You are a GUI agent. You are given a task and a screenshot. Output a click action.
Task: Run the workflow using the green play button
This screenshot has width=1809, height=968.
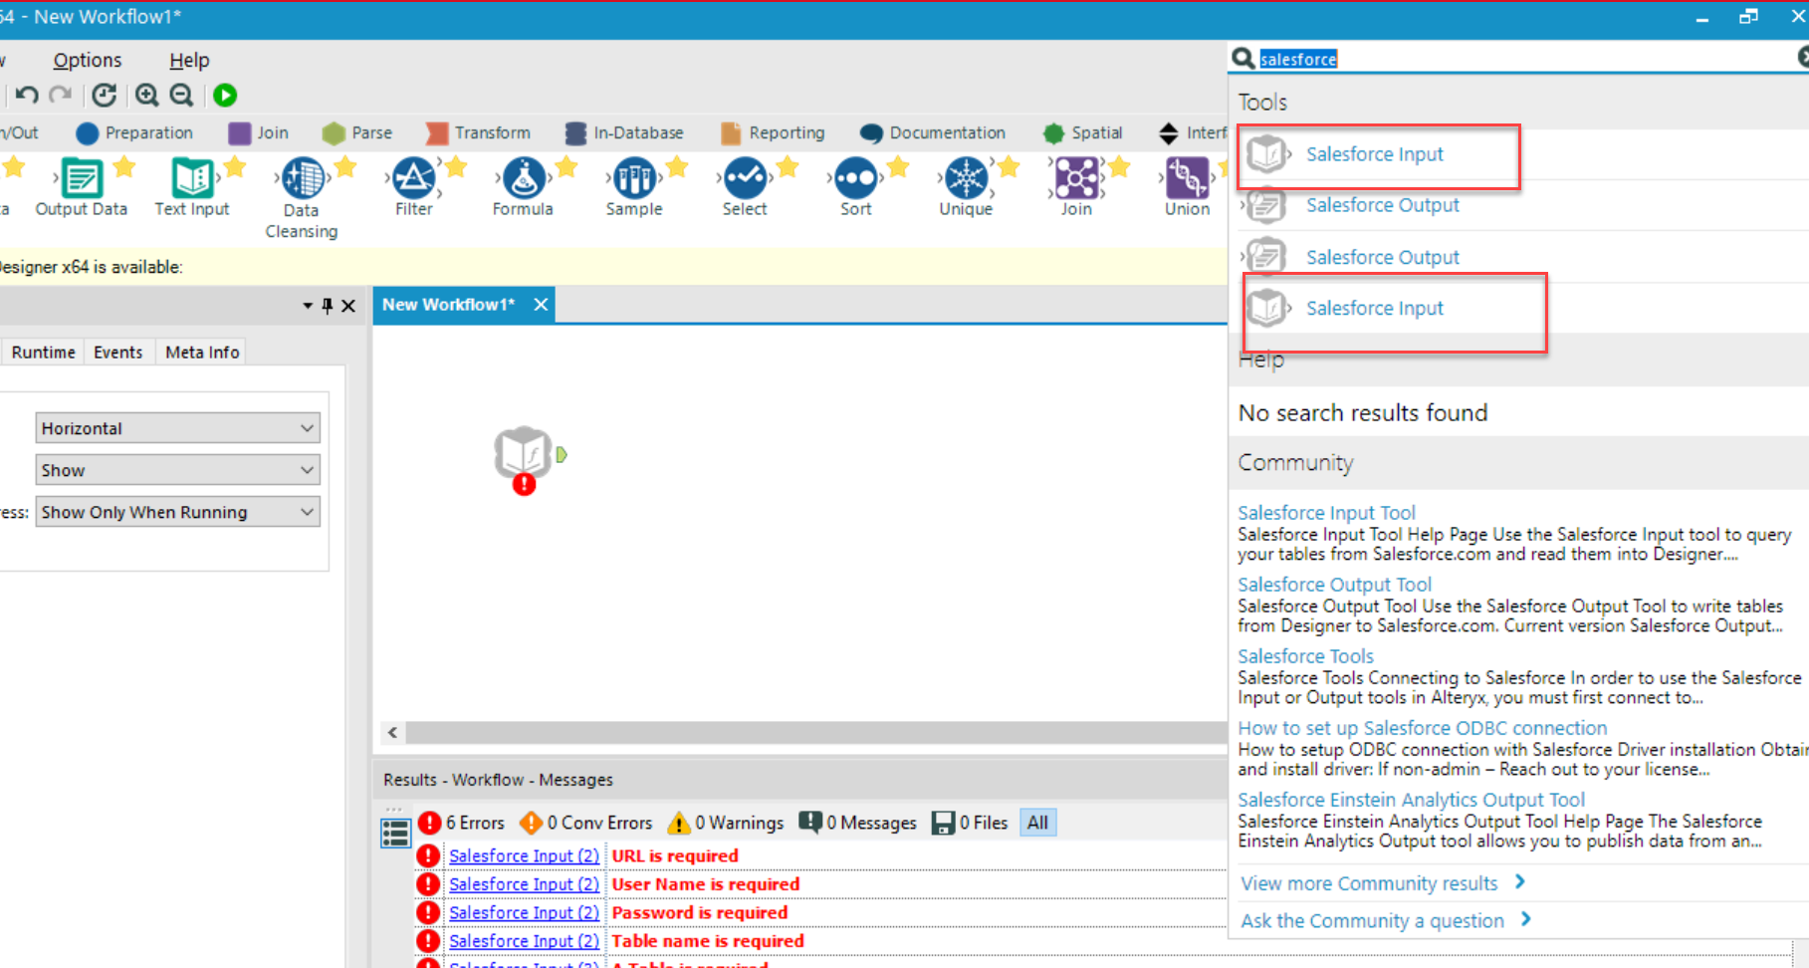coord(224,95)
